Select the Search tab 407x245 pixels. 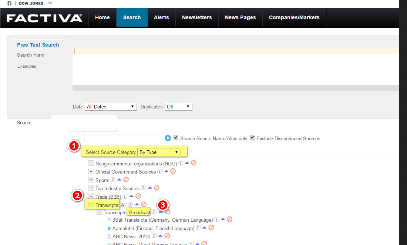click(132, 17)
